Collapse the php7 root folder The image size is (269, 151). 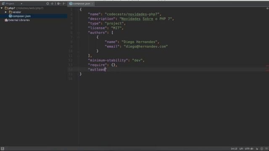coord(2,8)
